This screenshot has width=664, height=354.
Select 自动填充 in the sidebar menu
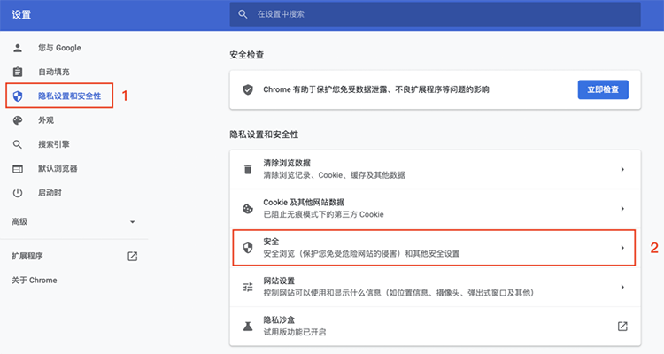[54, 72]
